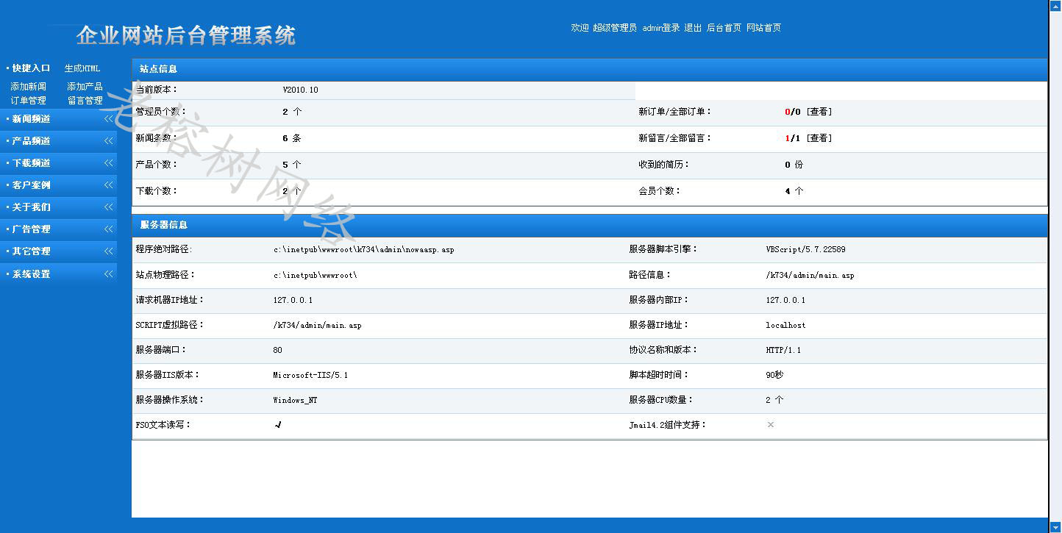Click the vertical scrollbar up arrow
The width and height of the screenshot is (1062, 533).
pos(1055,5)
